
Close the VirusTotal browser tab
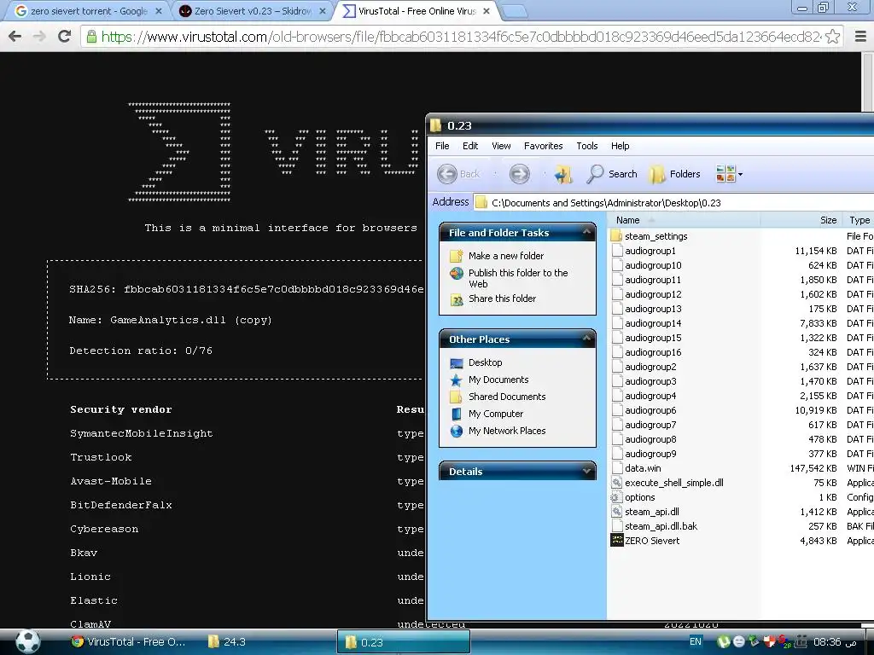pos(486,10)
